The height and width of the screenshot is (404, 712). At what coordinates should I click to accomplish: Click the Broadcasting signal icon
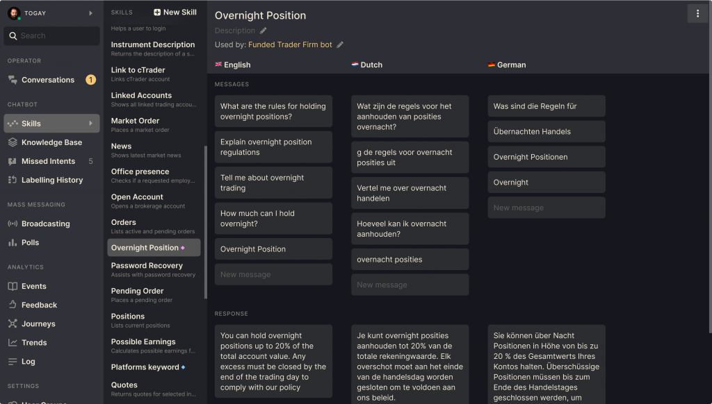click(13, 224)
